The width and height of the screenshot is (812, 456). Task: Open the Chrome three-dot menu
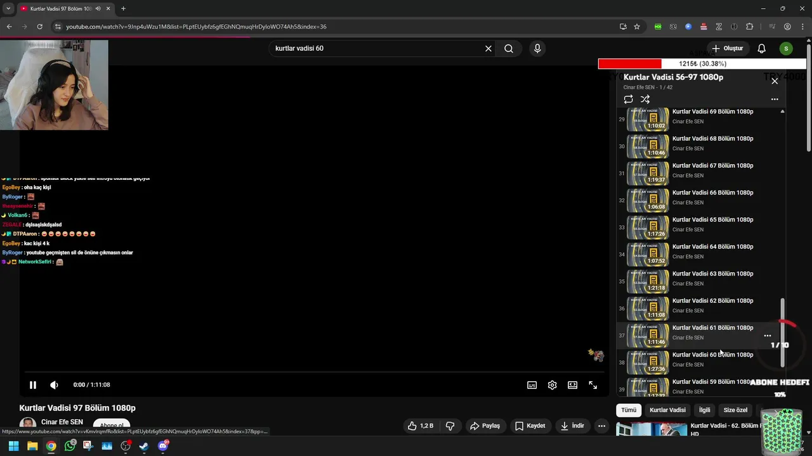[x=802, y=27]
